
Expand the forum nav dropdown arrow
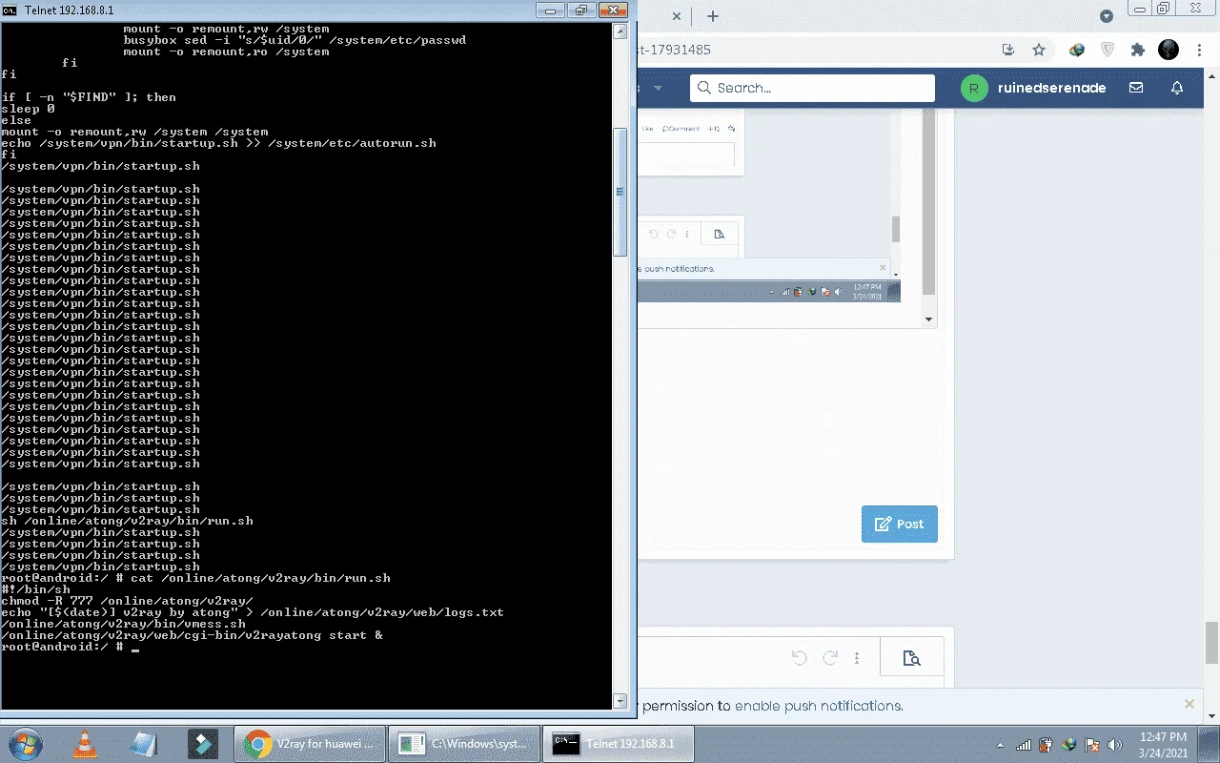pyautogui.click(x=658, y=88)
